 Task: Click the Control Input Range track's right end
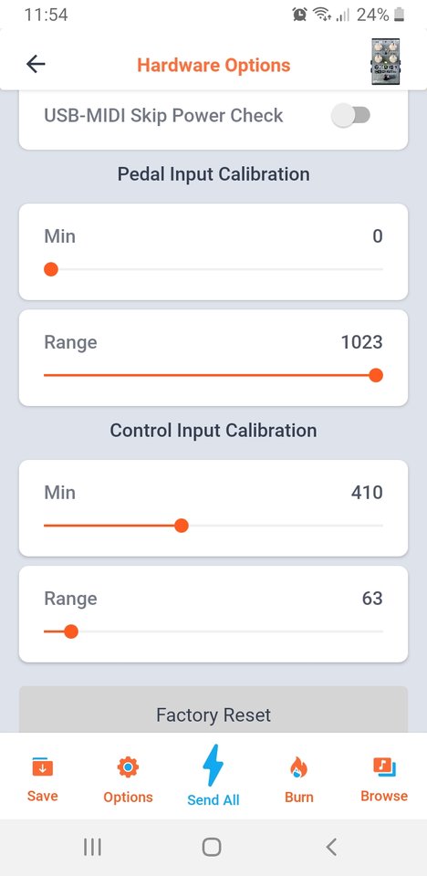(381, 631)
